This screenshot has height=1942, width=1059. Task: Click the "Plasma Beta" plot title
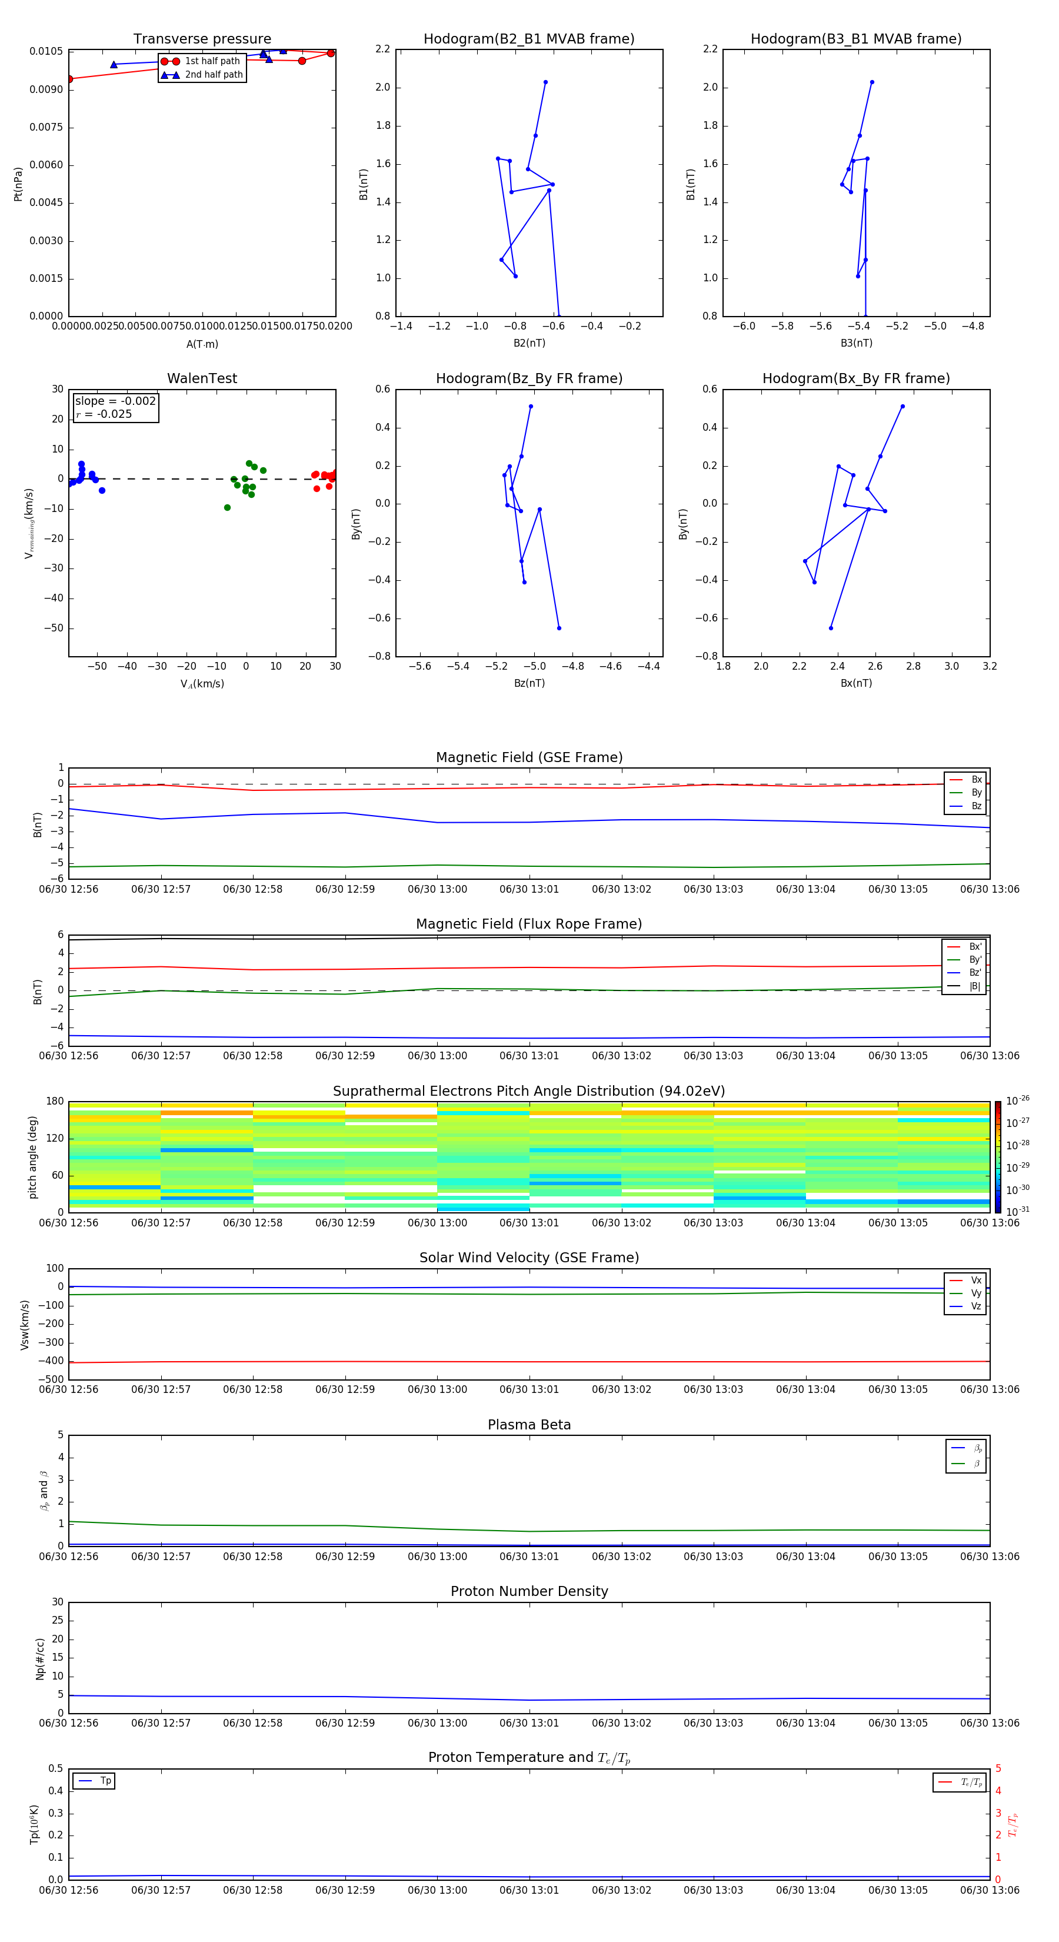point(529,1425)
